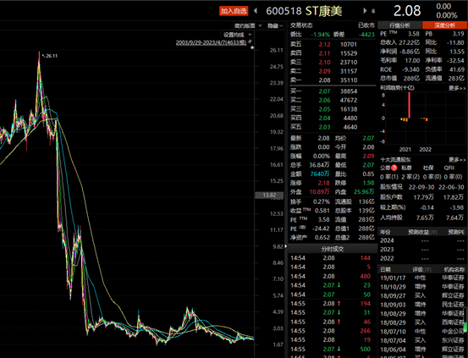
Task: Click the pin icon beside date range
Action: 251,42
